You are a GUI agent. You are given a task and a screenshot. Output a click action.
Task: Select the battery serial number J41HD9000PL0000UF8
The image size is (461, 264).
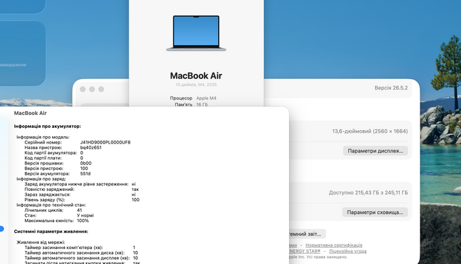[x=105, y=142]
